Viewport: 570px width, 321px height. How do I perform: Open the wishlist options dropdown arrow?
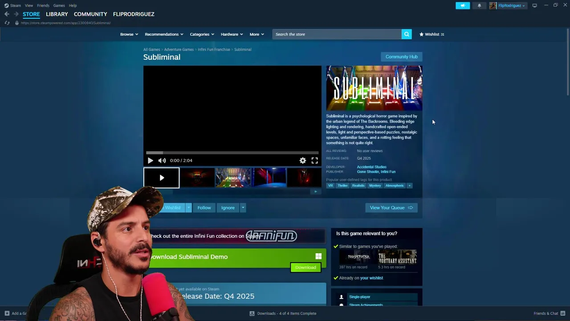click(189, 208)
